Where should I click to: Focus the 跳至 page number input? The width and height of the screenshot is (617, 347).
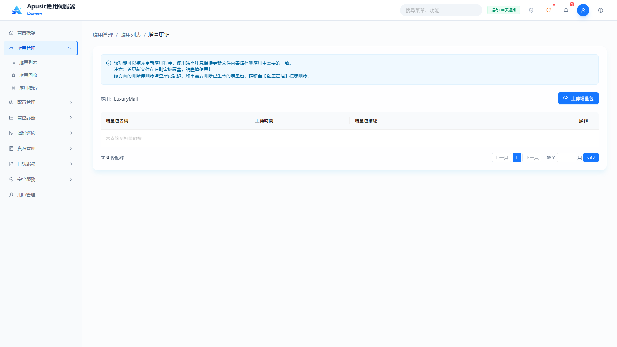pos(566,157)
